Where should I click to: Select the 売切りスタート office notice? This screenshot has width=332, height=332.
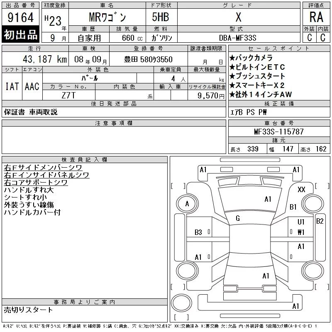point(28,310)
